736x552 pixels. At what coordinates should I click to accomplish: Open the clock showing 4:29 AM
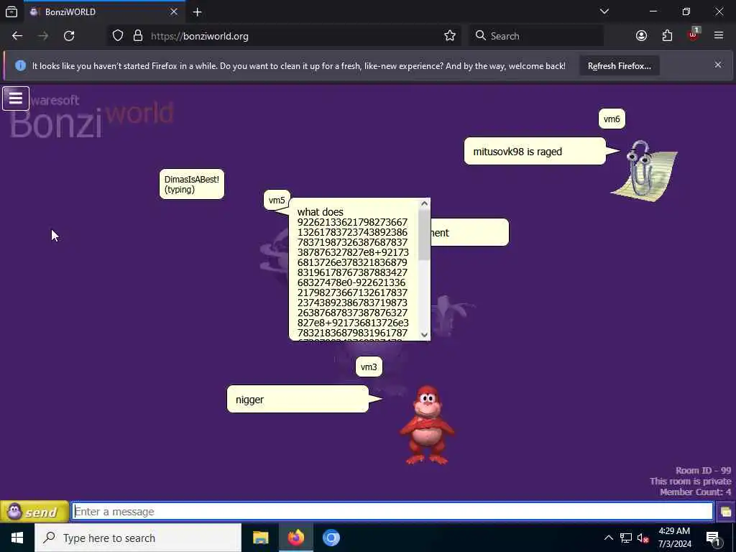(x=674, y=538)
